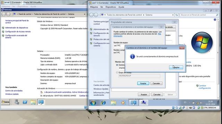
Task: Select the system properties taskbar button in win7
Action: (x=144, y=103)
